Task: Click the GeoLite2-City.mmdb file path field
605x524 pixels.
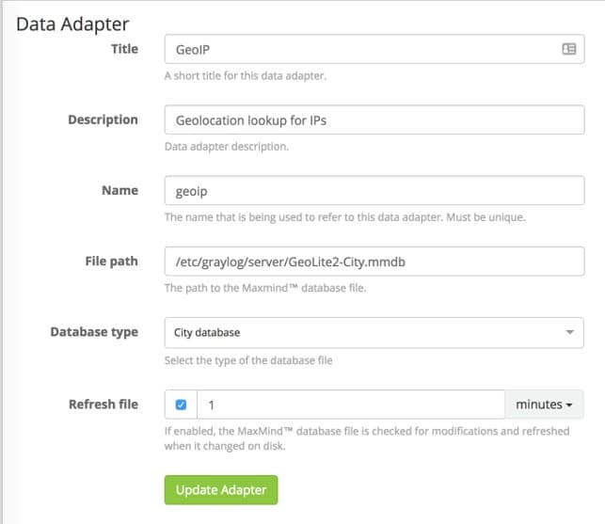Action: tap(374, 262)
